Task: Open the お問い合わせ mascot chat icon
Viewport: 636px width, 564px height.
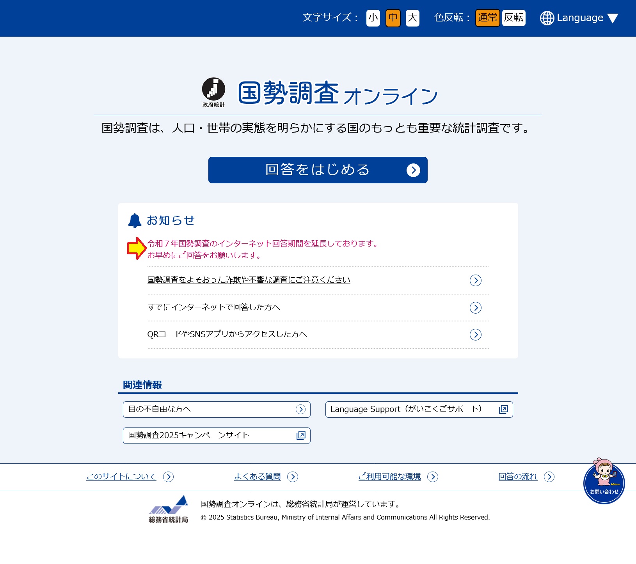Action: coord(604,482)
